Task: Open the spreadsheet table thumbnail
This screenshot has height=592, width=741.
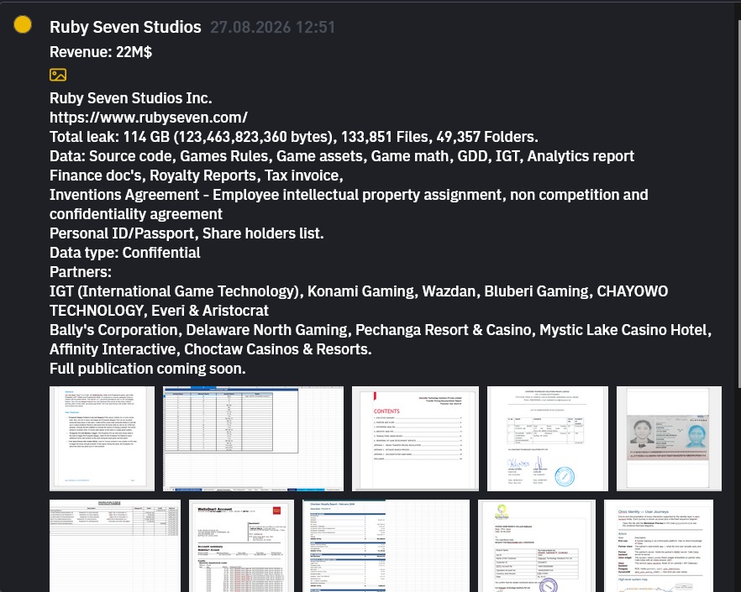Action: click(x=254, y=439)
